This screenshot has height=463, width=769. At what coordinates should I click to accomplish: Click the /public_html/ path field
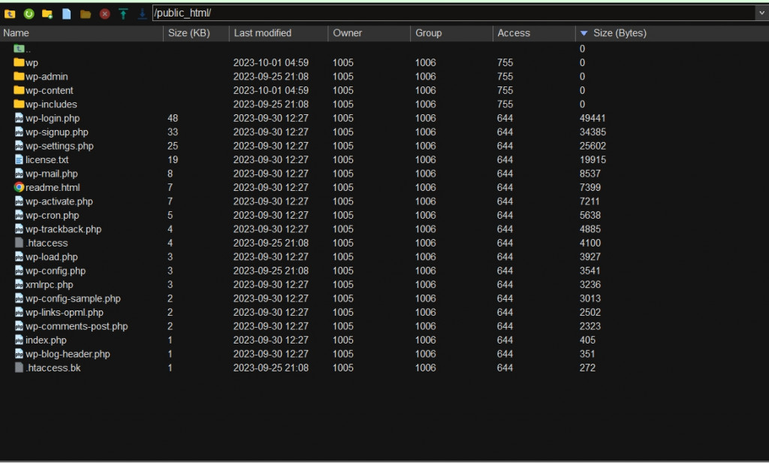454,14
